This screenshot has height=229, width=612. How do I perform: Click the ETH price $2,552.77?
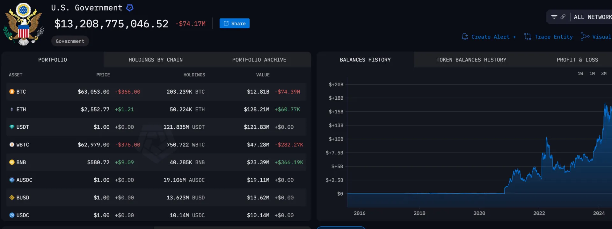coord(95,109)
